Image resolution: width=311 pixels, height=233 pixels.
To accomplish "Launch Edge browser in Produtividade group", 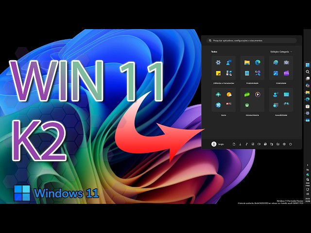I will (x=258, y=63).
